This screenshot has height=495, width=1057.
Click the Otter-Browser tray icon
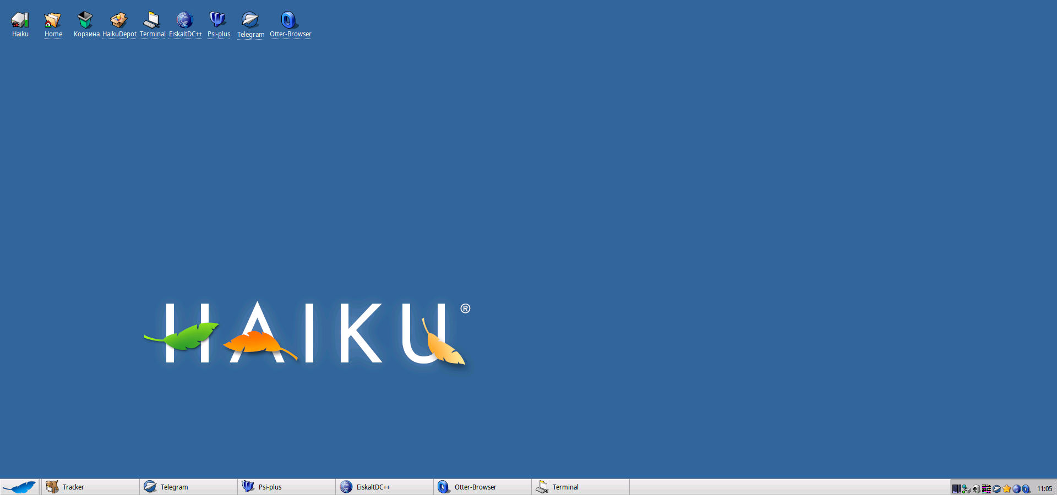tap(1027, 489)
